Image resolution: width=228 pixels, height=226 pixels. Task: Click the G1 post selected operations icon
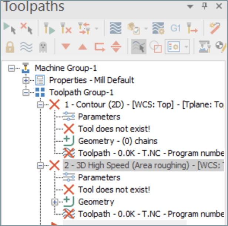(175, 28)
